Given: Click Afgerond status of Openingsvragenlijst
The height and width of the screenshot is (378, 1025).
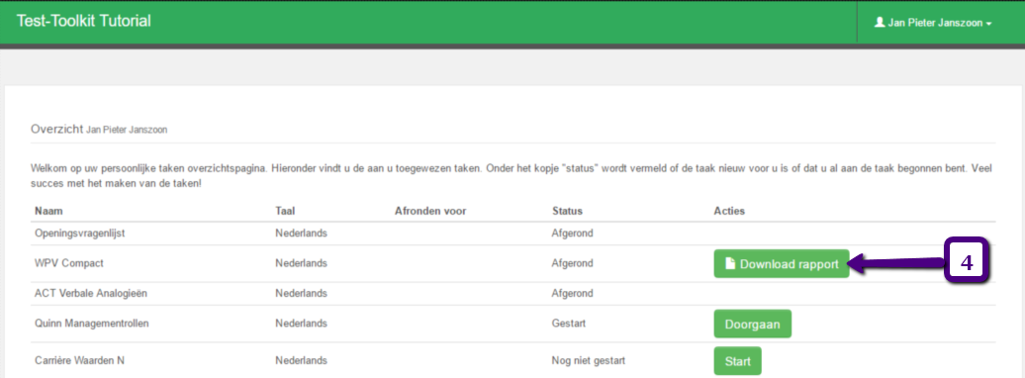Looking at the screenshot, I should coord(572,233).
